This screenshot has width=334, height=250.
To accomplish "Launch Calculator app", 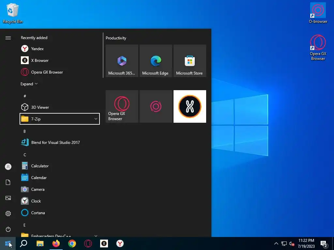I will tap(60, 166).
